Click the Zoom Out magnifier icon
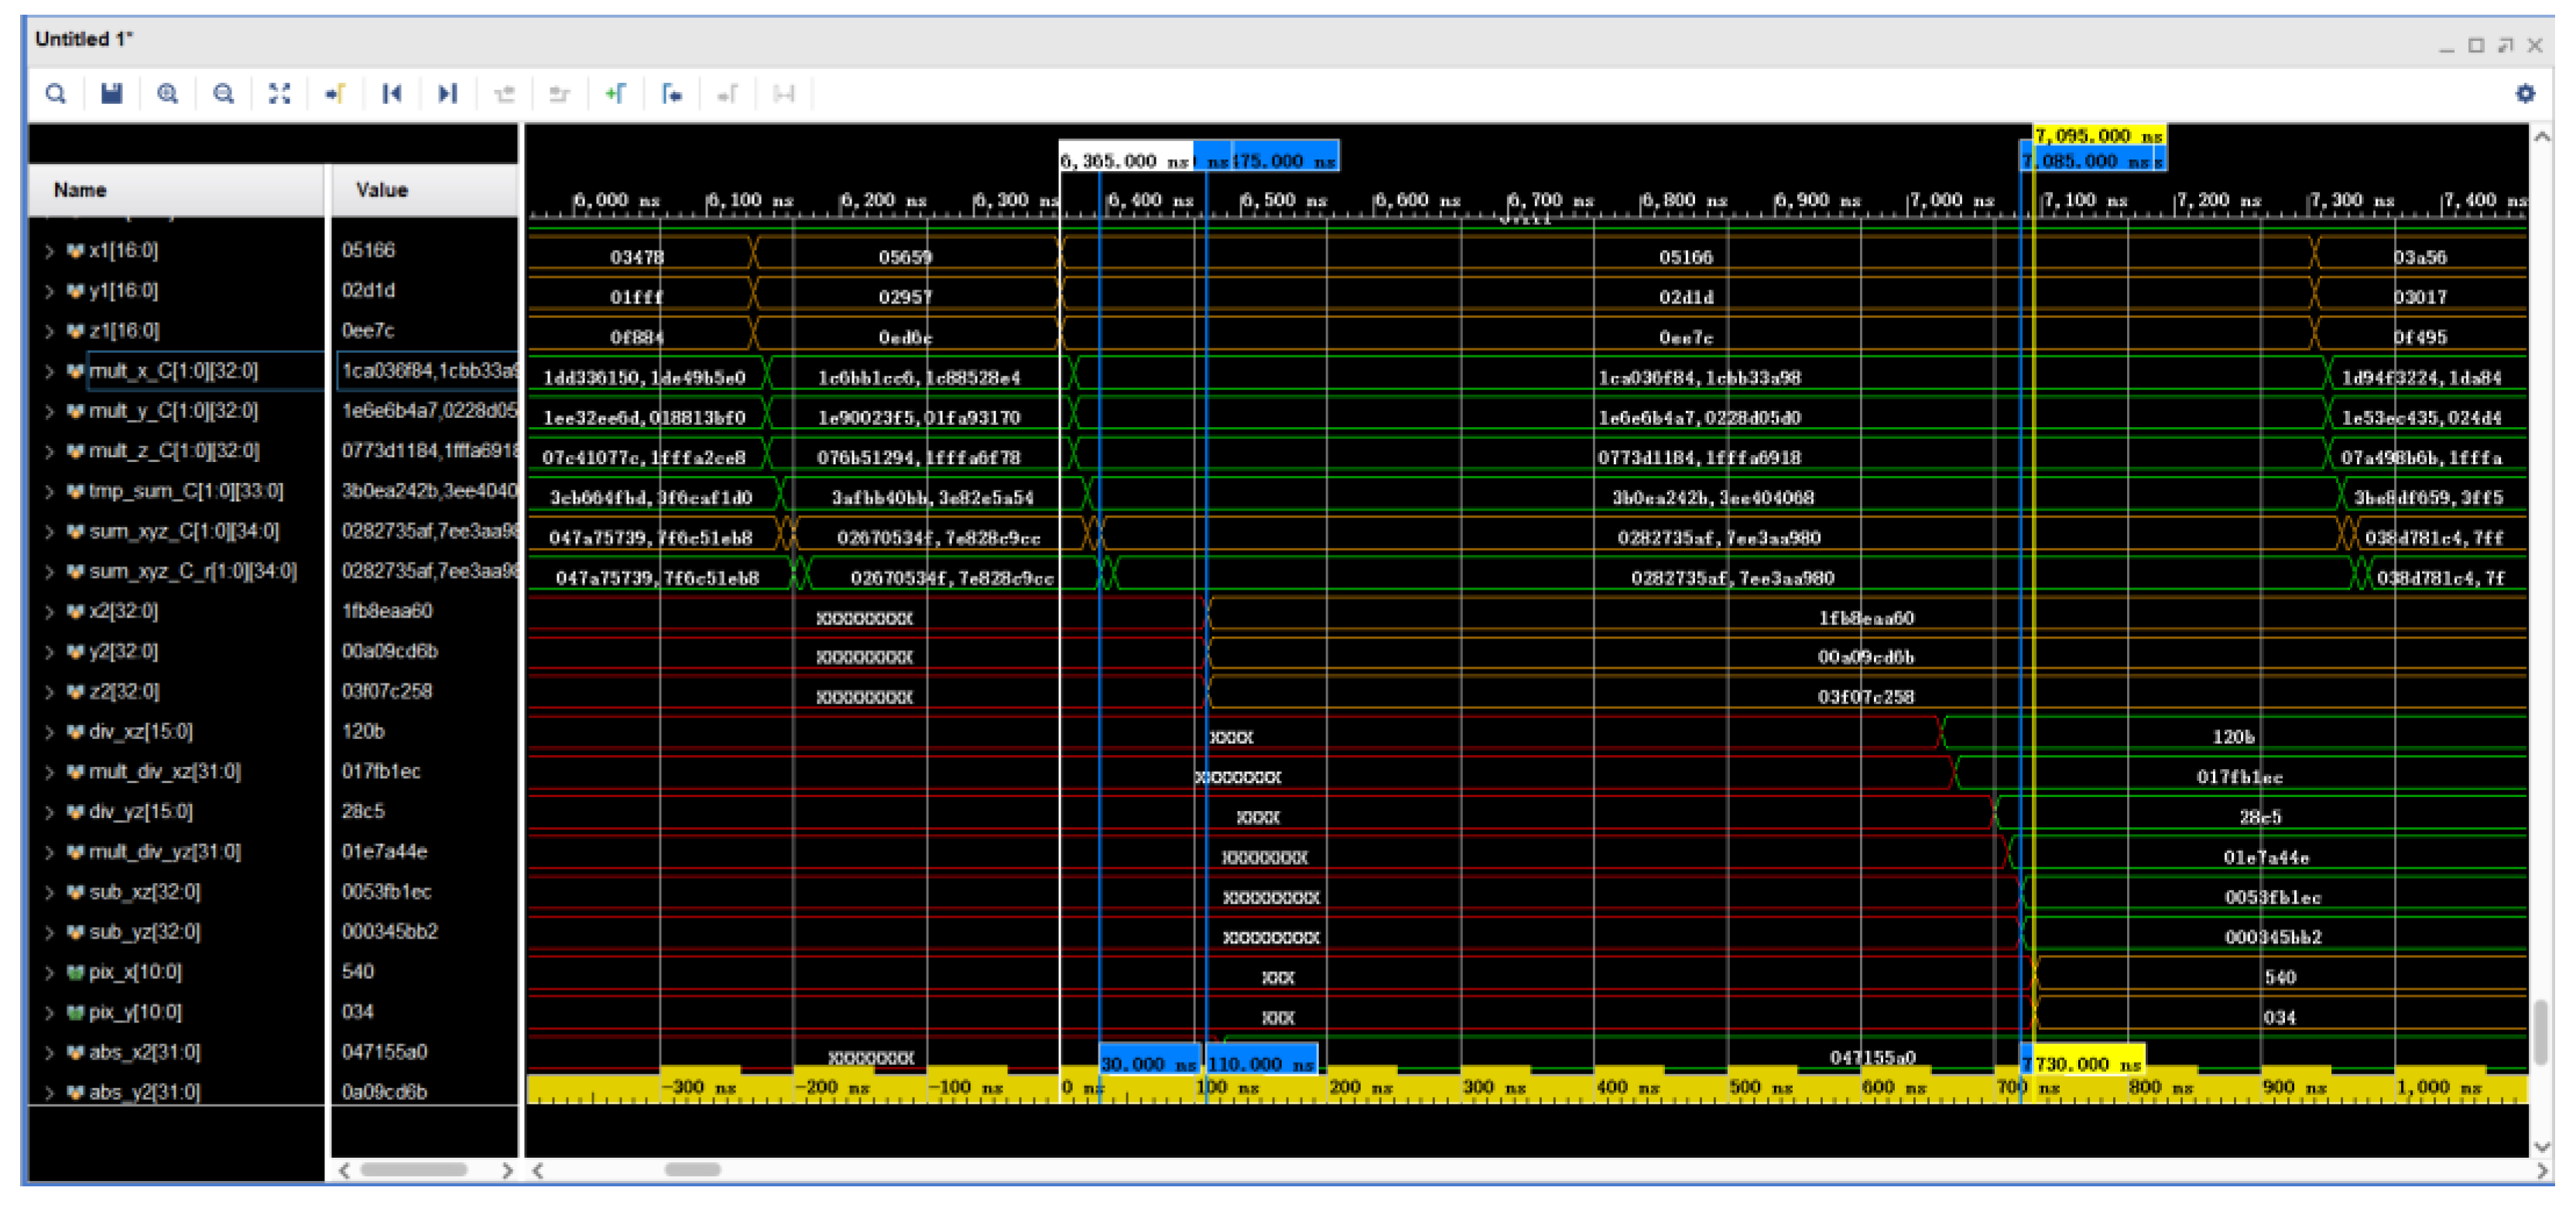 pos(223,94)
